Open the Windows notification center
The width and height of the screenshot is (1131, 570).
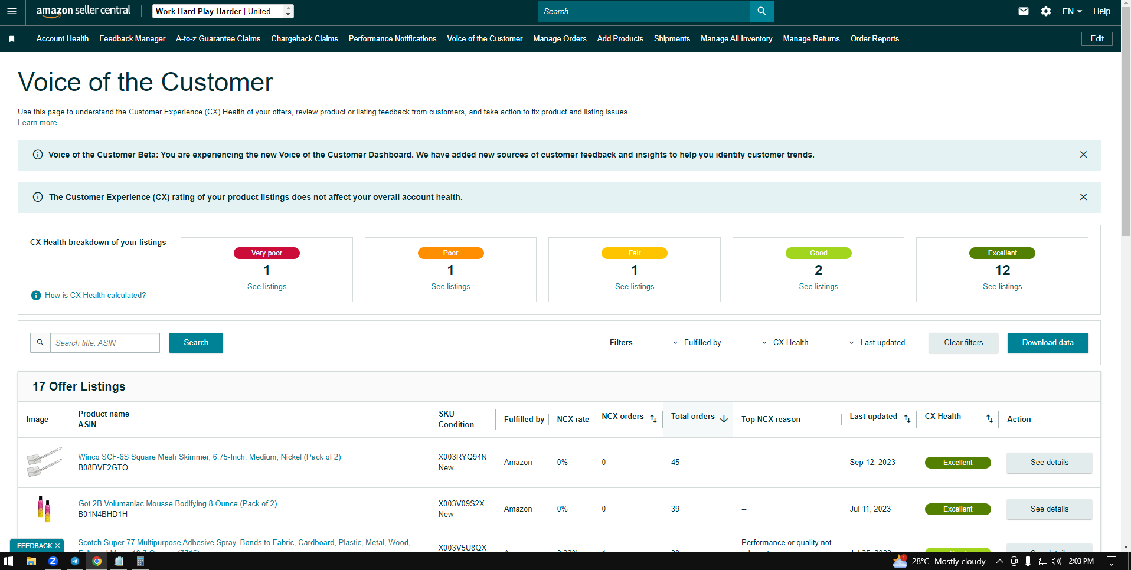pyautogui.click(x=1112, y=561)
